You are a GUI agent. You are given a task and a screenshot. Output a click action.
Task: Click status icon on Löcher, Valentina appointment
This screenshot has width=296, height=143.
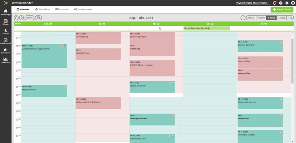[x=119, y=99]
